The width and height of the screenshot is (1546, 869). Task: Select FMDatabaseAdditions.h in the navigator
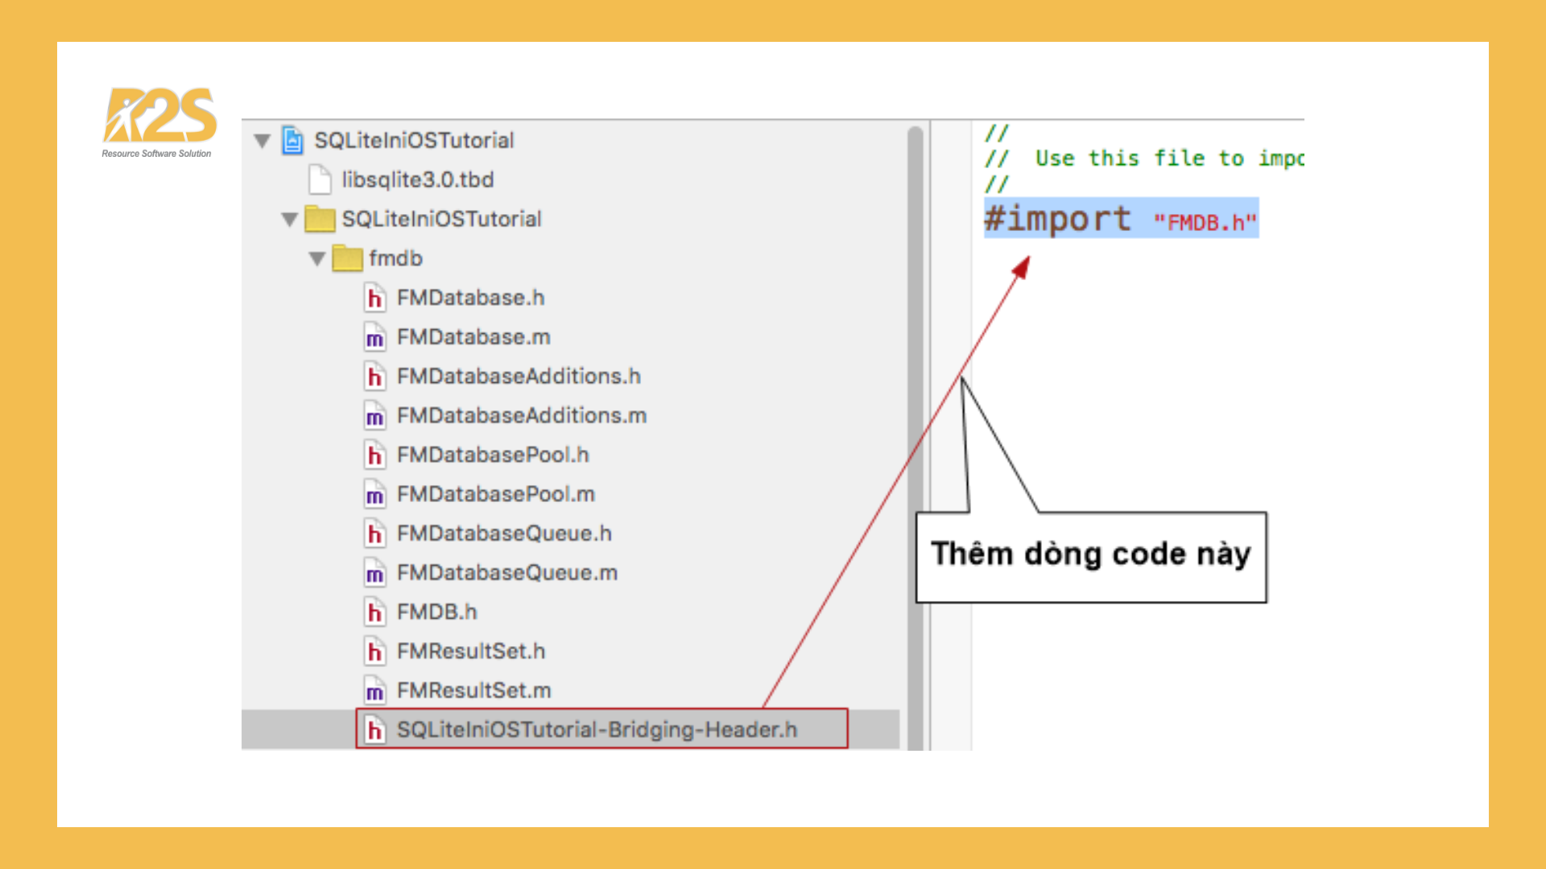[x=519, y=376]
